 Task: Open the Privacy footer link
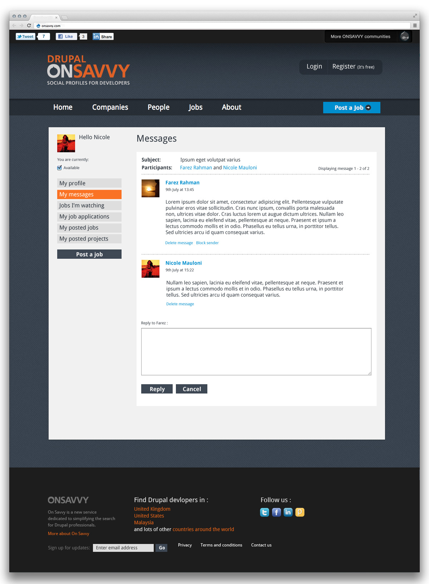click(185, 545)
